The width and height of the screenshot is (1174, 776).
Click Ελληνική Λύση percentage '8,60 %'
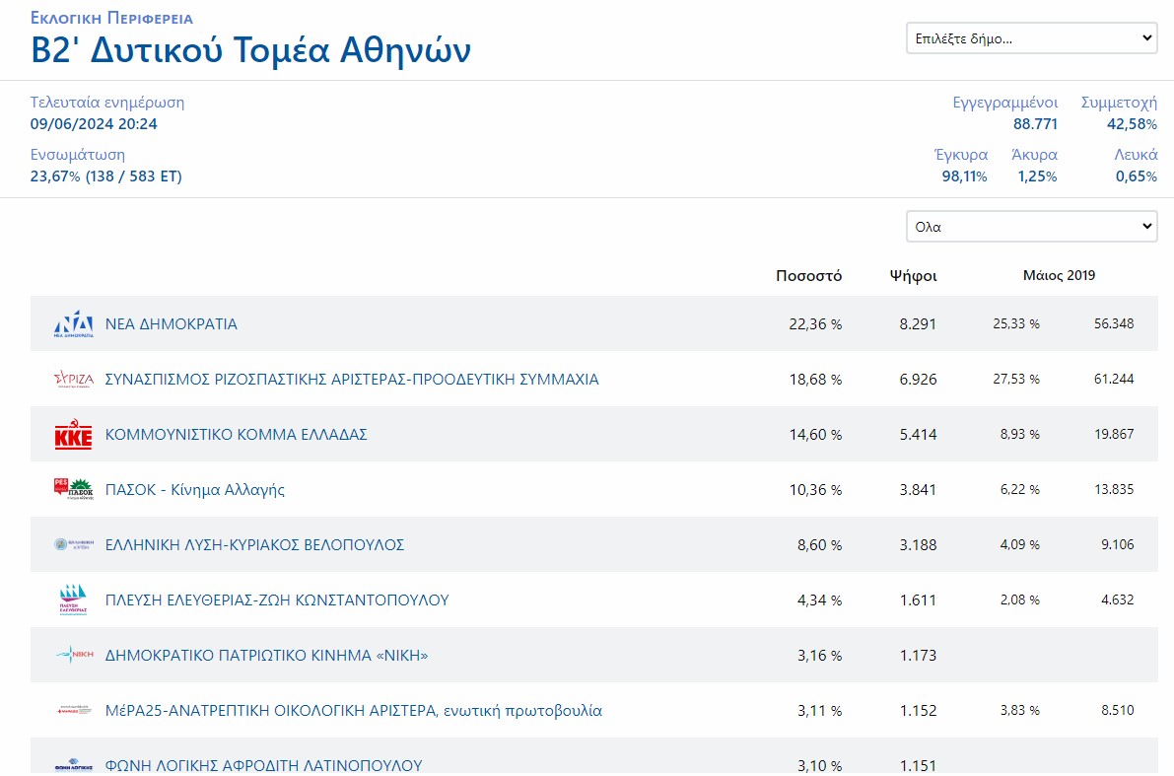click(x=820, y=545)
